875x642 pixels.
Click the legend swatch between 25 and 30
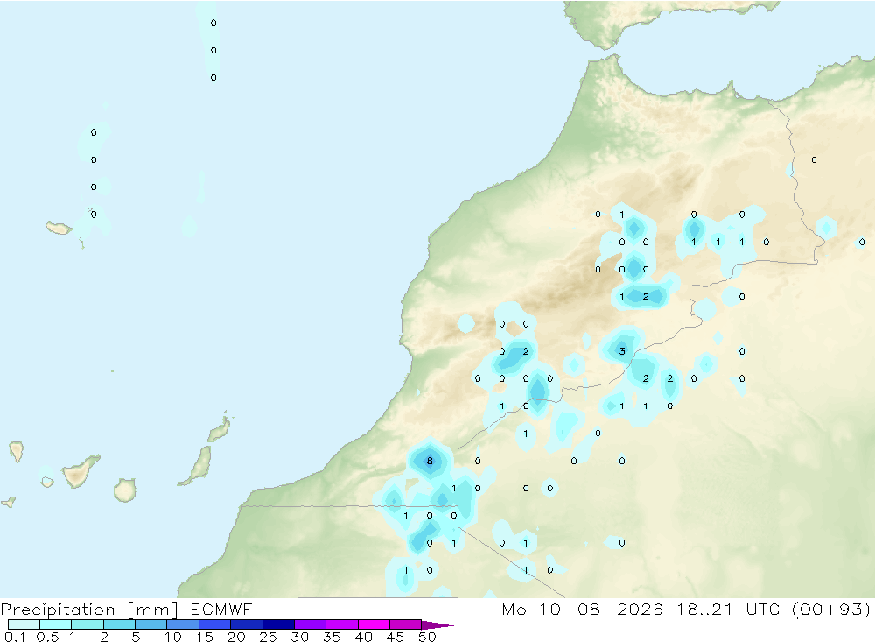[278, 624]
